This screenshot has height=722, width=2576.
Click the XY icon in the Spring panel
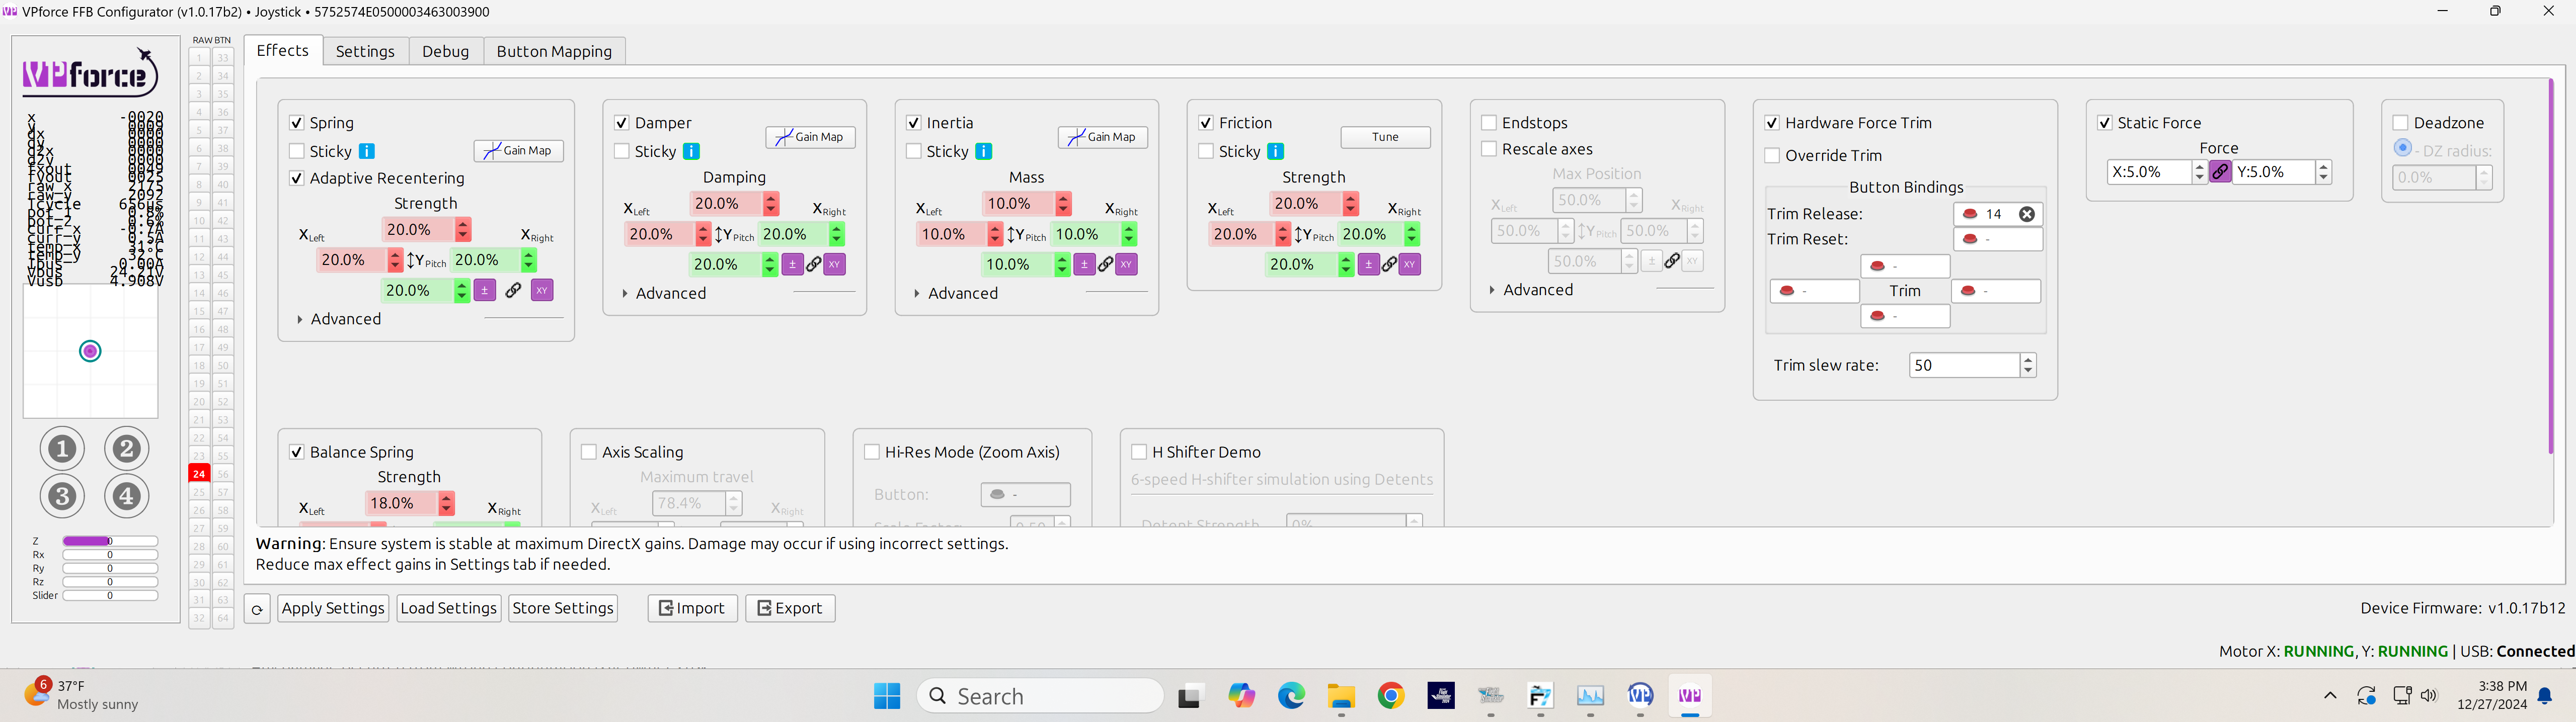tap(541, 290)
